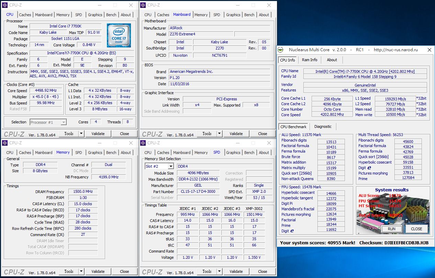Click the Fibonachi digits ALU score 13513
435x278 pixels.
click(x=331, y=142)
